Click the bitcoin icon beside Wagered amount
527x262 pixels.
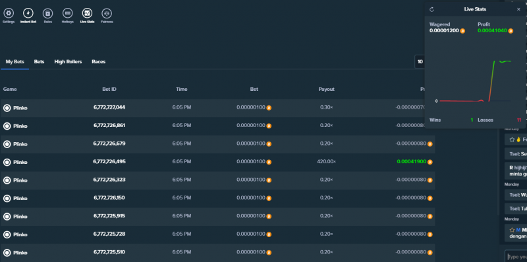point(463,31)
